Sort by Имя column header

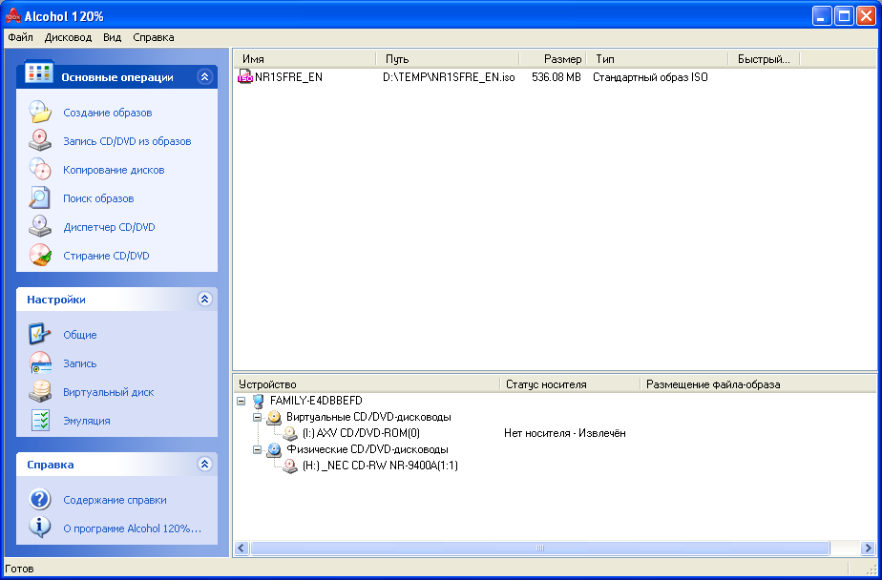click(304, 59)
